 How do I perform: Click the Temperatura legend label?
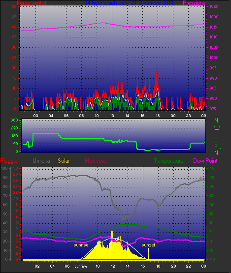coord(168,161)
